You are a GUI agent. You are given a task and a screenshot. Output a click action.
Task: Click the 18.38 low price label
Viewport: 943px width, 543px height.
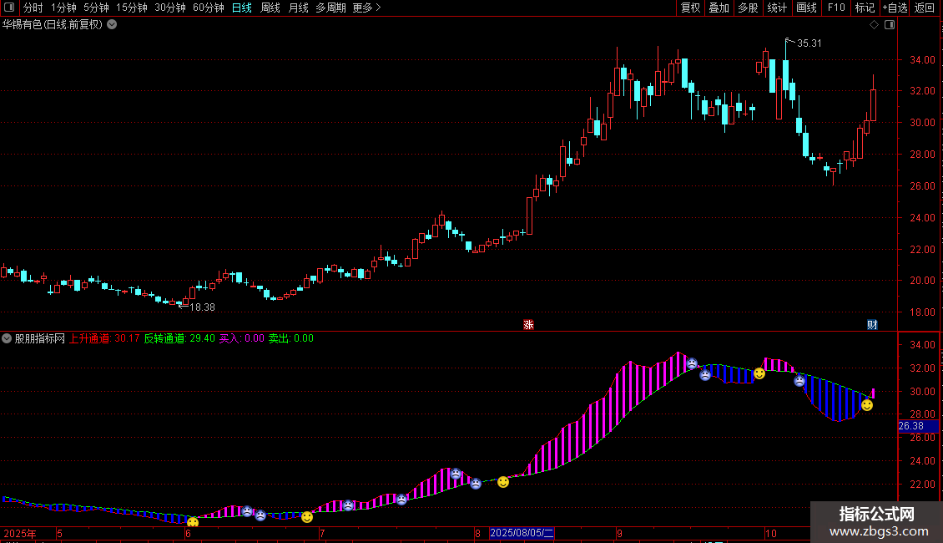(202, 307)
